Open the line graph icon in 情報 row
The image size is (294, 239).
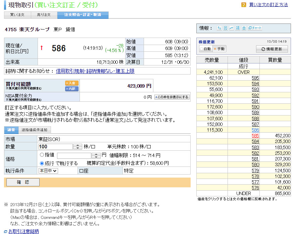pos(231,28)
